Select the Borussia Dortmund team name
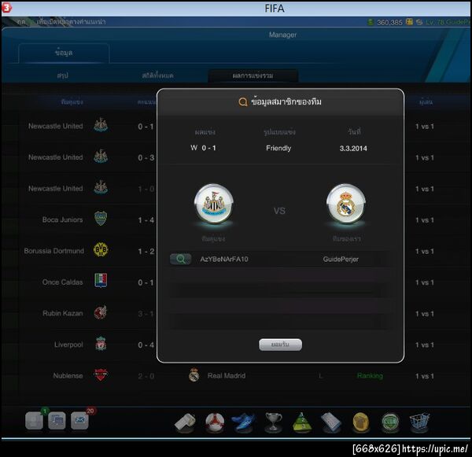The image size is (472, 457). click(x=53, y=251)
